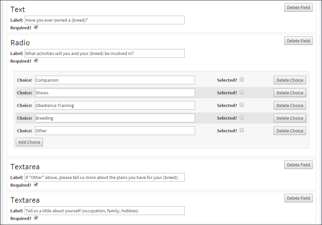This screenshot has height=225, width=322.
Task: Uncheck Required on 'If Other above' textarea
Action: click(x=36, y=184)
